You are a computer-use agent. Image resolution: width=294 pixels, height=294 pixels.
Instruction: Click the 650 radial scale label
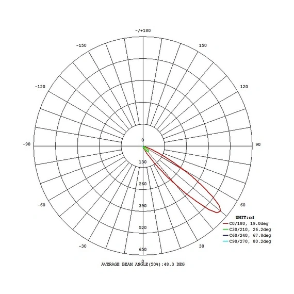tap(143, 249)
